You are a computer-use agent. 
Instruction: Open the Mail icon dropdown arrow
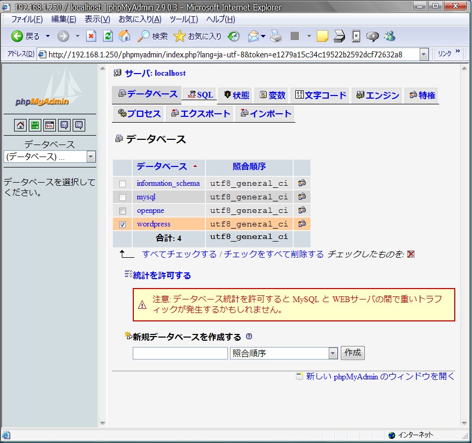[263, 37]
